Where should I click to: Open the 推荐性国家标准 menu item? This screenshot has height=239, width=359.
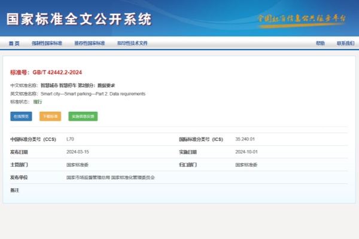pyautogui.click(x=89, y=44)
